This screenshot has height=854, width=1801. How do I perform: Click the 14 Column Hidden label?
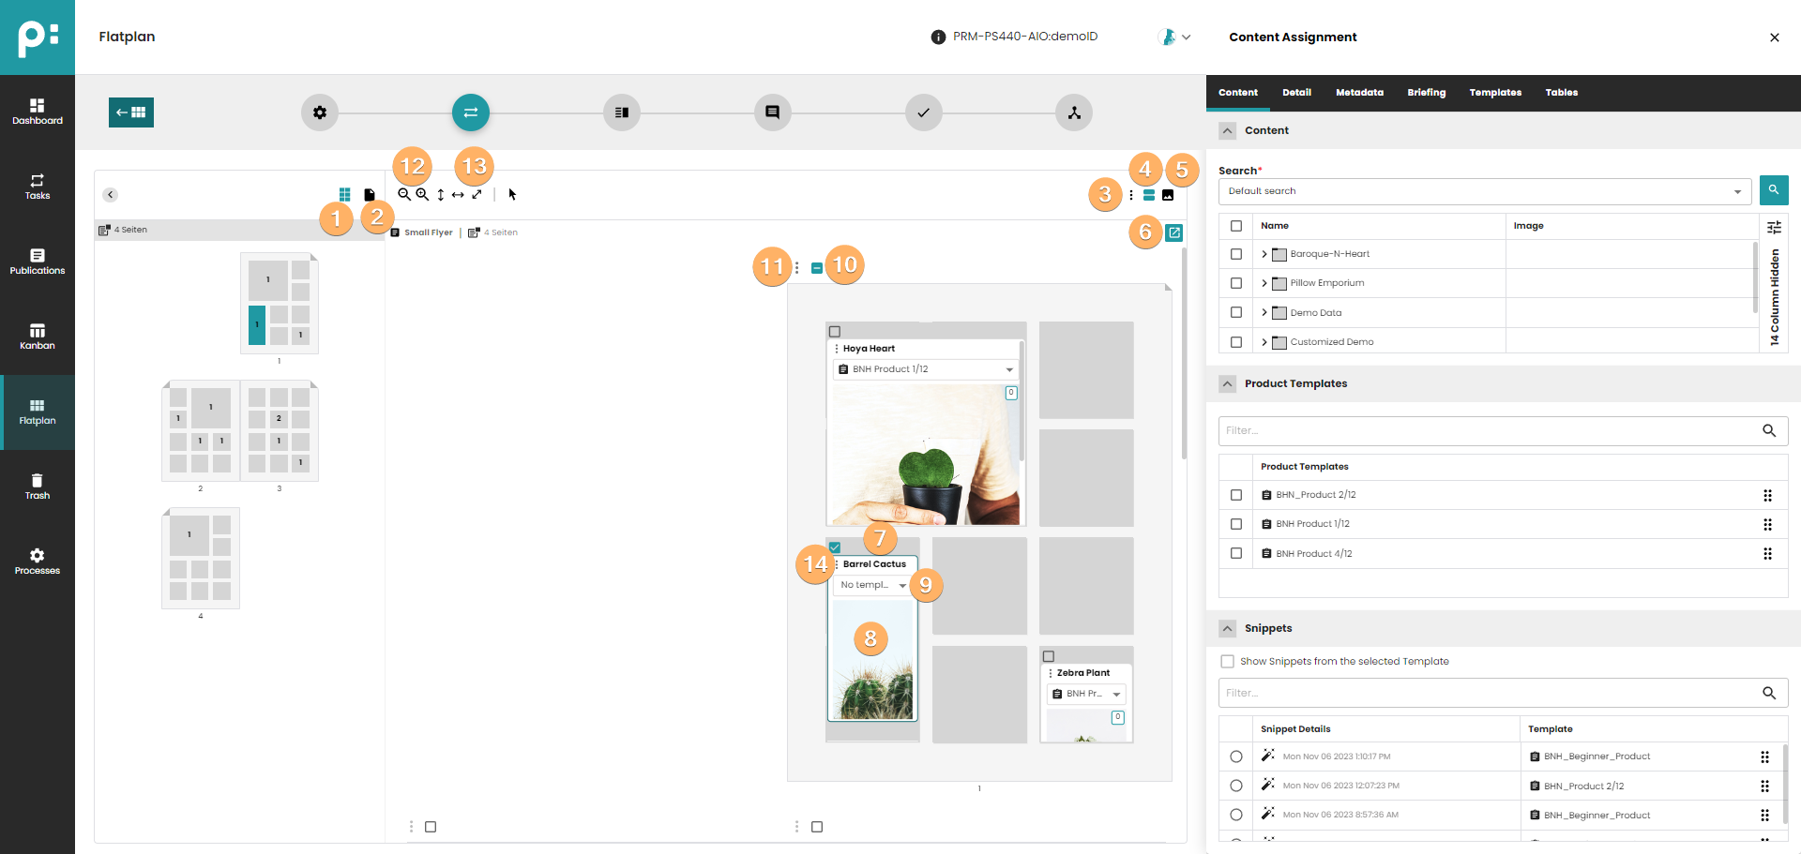tap(1774, 296)
